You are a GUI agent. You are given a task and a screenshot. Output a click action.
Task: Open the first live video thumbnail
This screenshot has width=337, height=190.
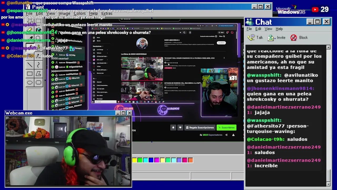pos(142,69)
